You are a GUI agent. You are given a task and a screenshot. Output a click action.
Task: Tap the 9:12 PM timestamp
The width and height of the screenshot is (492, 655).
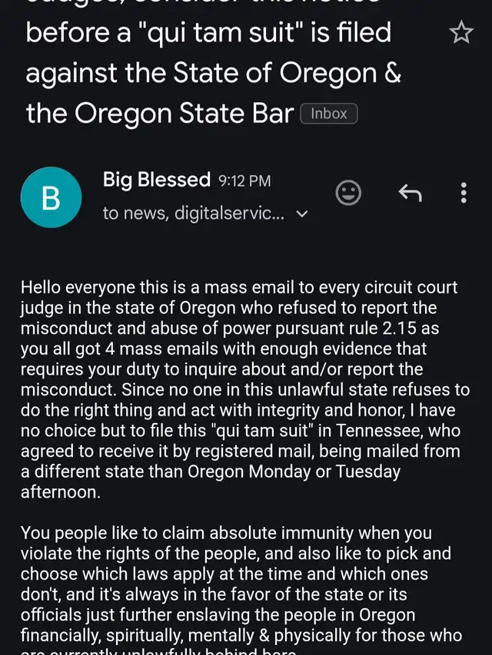(x=244, y=181)
